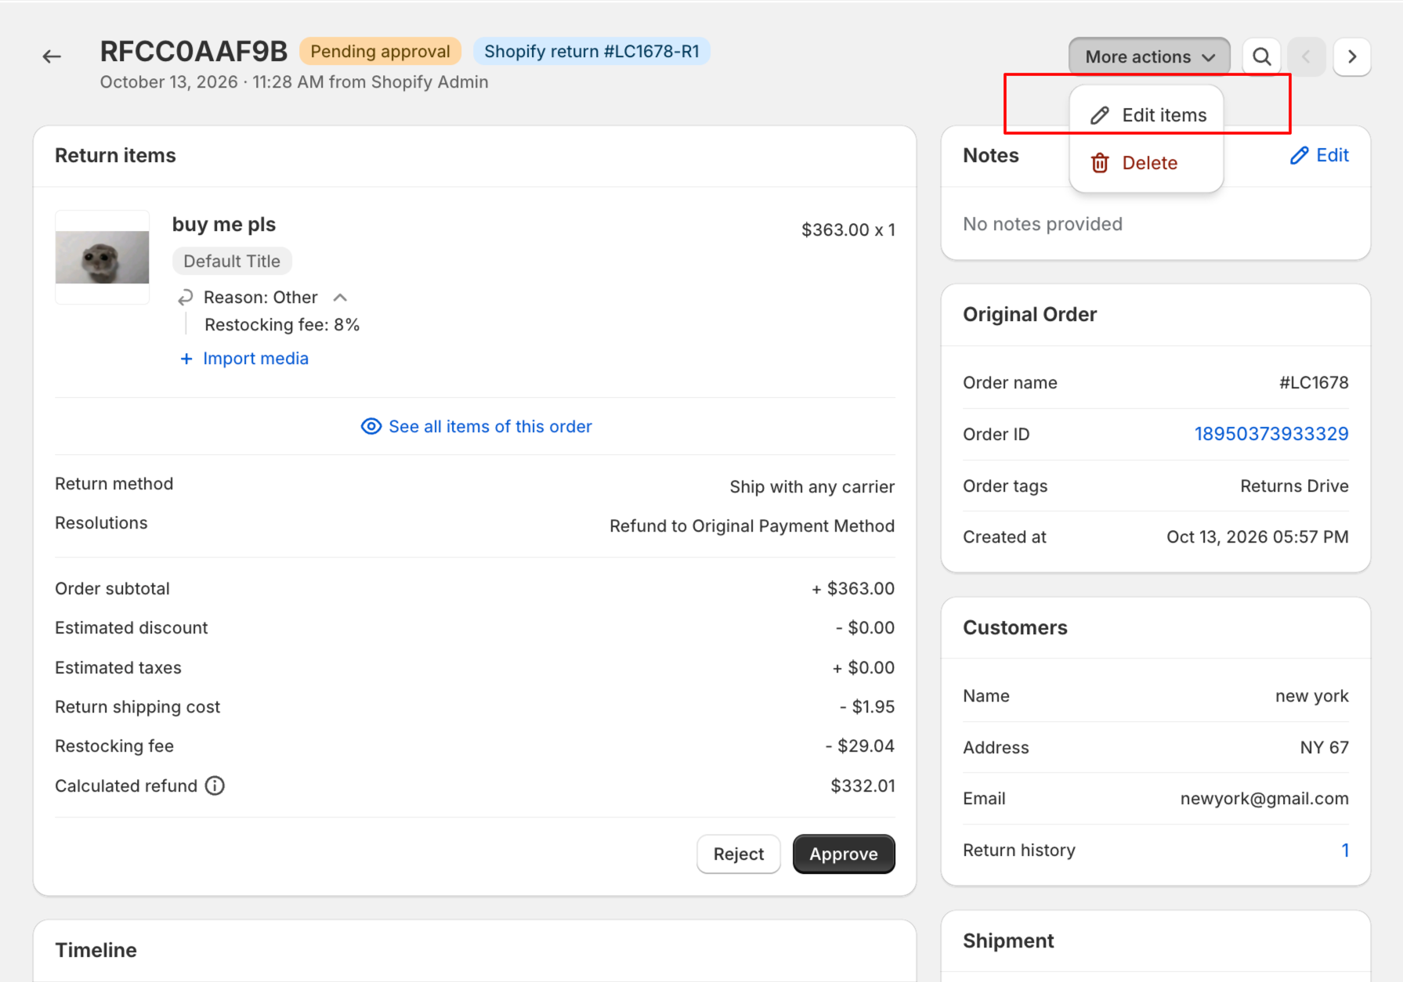
Task: Approve the return request
Action: click(844, 854)
